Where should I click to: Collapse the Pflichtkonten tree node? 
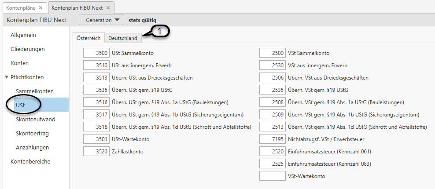(7, 77)
